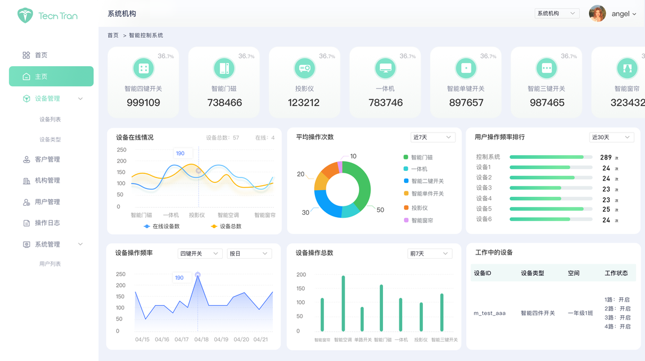Open 用户列表 submenu item
Image resolution: width=645 pixels, height=361 pixels.
click(50, 264)
